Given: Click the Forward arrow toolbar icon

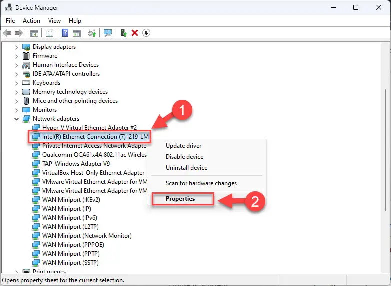Looking at the screenshot, I should point(19,33).
